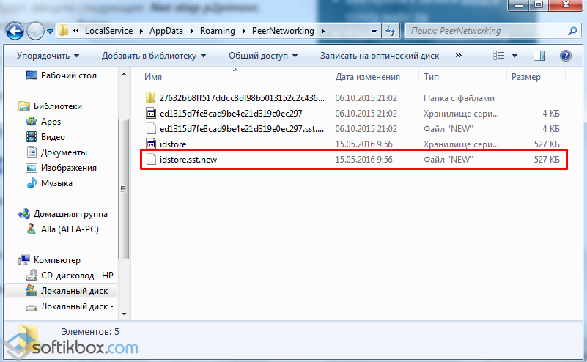Toggle the preview pane icon
The width and height of the screenshot is (587, 362).
pos(539,56)
